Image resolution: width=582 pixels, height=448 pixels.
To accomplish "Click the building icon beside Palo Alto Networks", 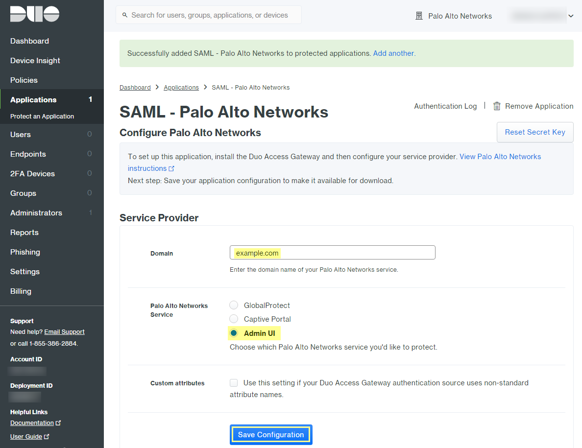I will [x=419, y=16].
